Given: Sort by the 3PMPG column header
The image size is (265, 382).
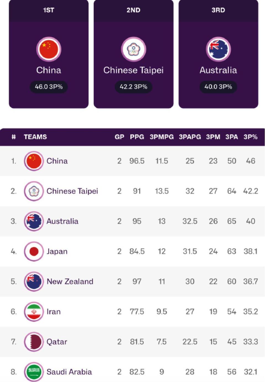Looking at the screenshot, I should pyautogui.click(x=161, y=137).
